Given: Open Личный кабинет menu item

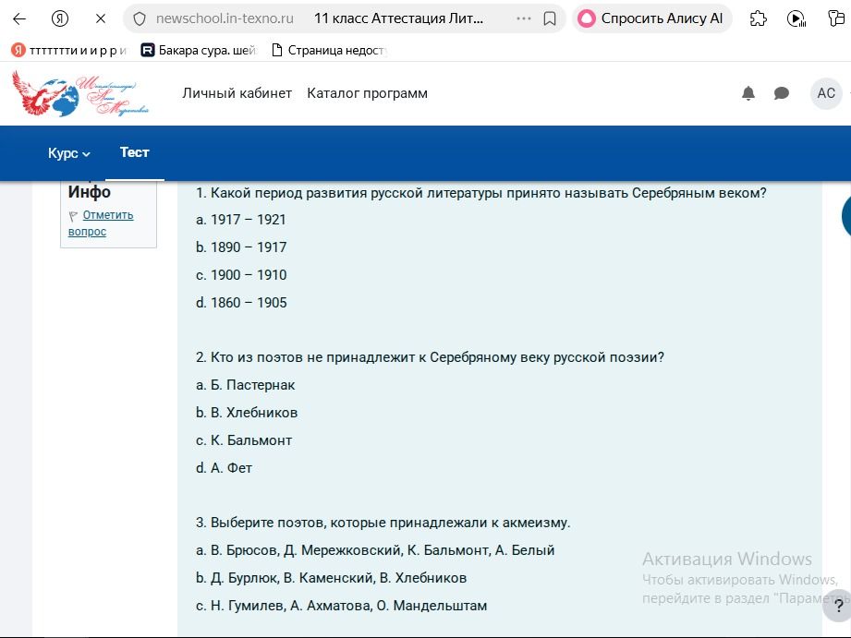Looking at the screenshot, I should 237,93.
